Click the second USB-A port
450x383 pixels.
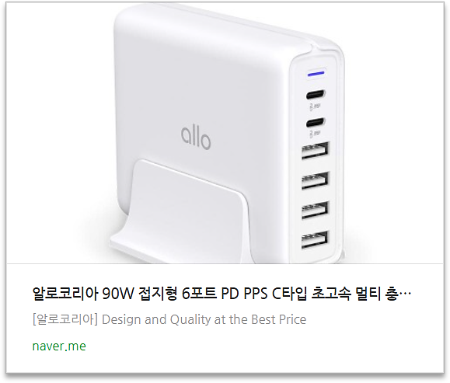coord(315,180)
